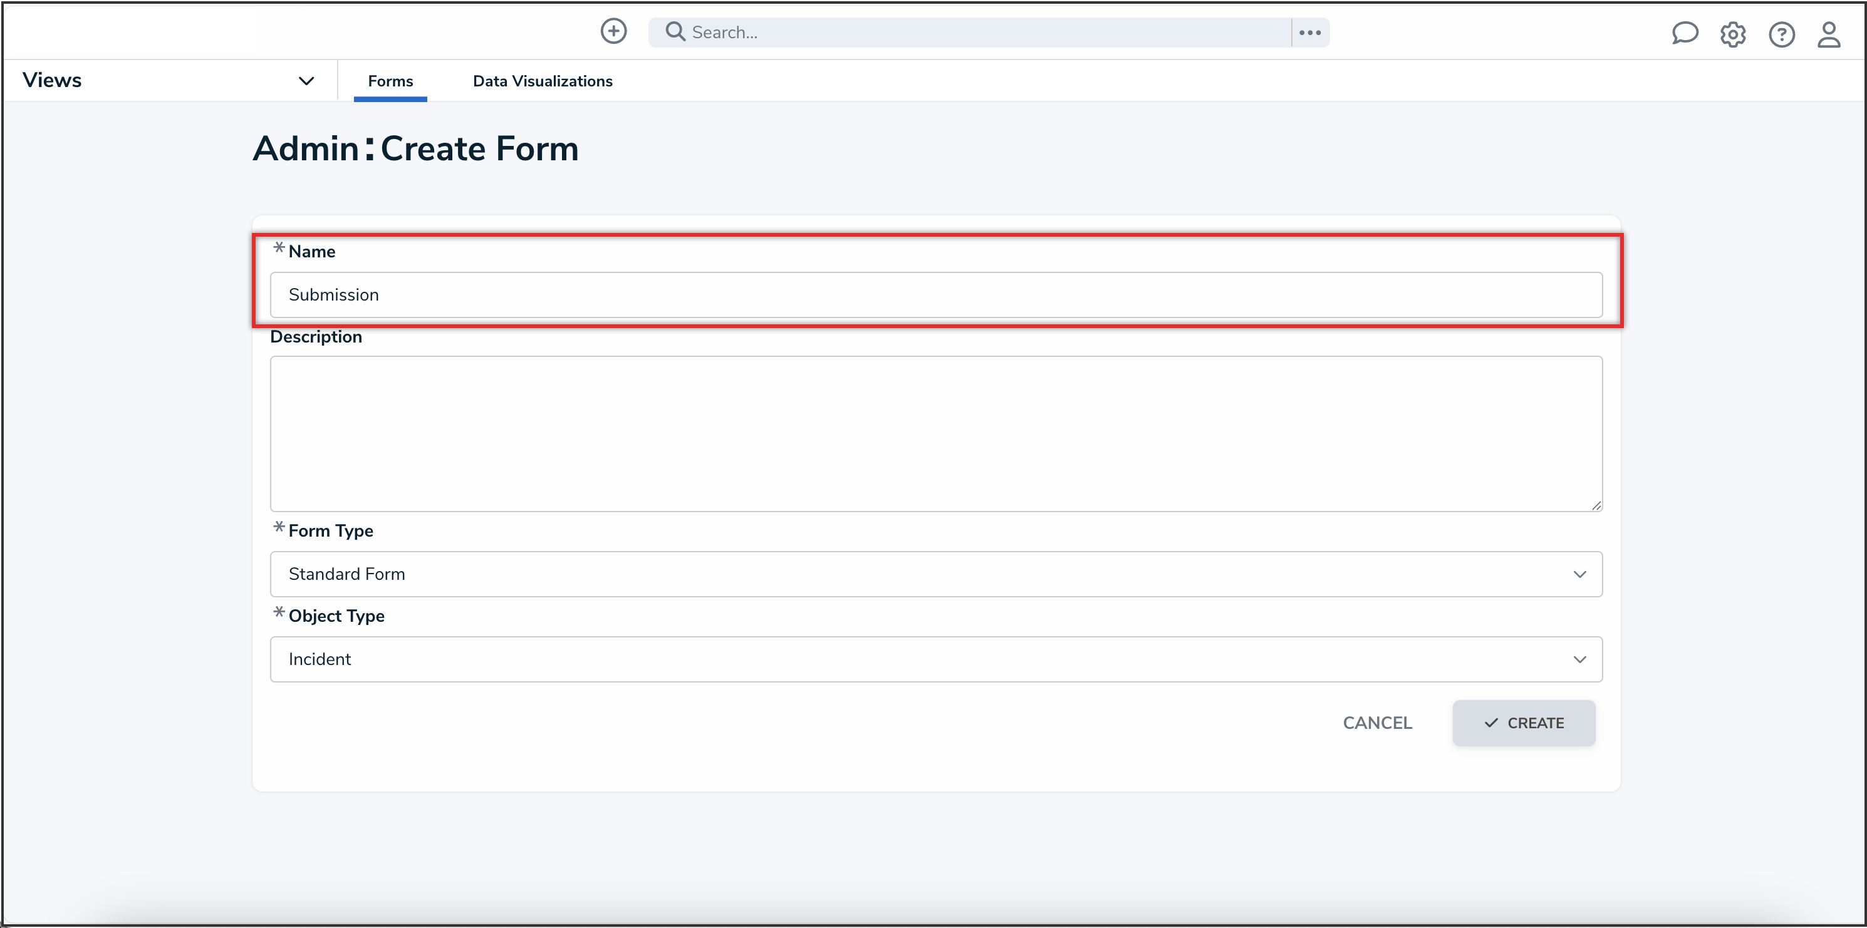The image size is (1867, 928).
Task: Open the search options ellipsis menu
Action: pos(1309,33)
